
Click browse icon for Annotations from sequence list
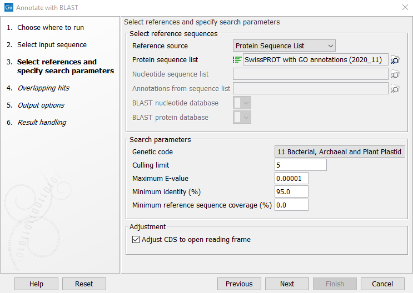point(395,89)
